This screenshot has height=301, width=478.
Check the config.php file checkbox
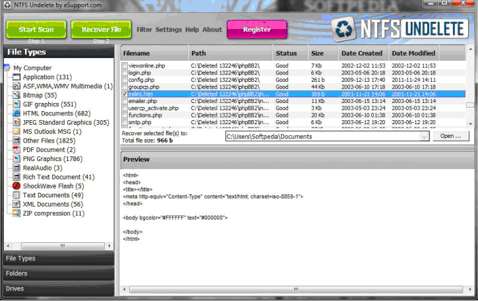[125, 80]
